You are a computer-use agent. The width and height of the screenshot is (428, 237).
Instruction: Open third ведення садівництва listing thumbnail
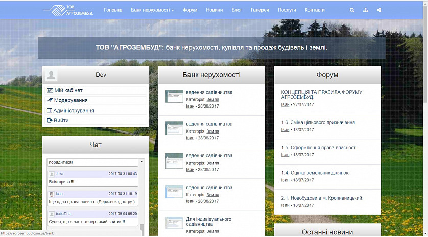point(174,161)
